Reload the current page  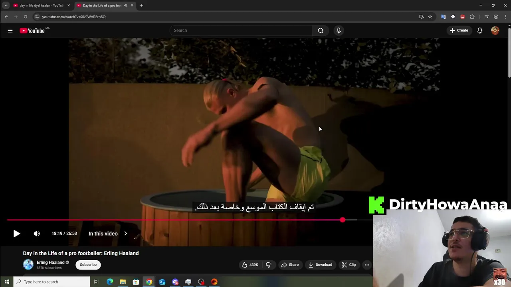click(26, 17)
